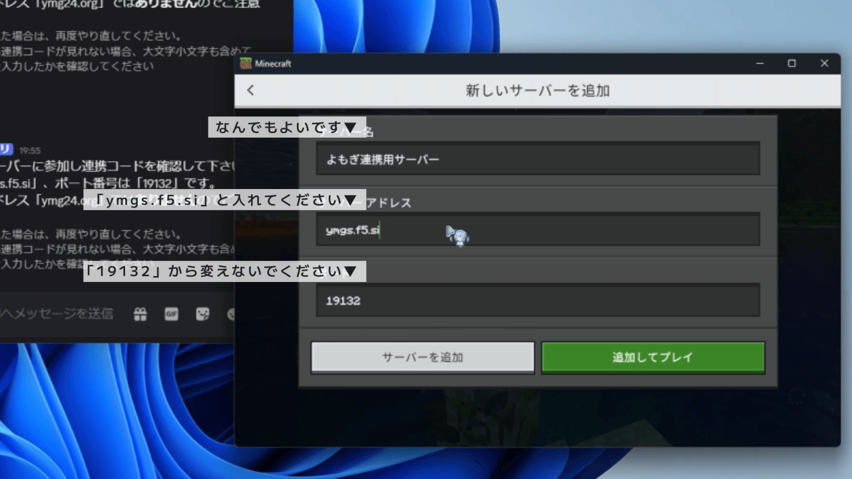Open the gift icon in Discord's message bar
This screenshot has height=479, width=852.
point(140,314)
